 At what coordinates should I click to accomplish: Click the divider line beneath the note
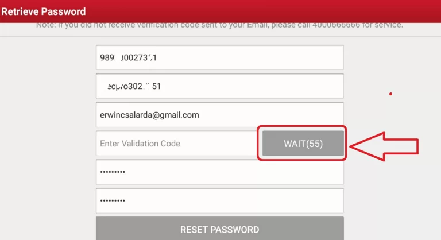tap(220, 37)
